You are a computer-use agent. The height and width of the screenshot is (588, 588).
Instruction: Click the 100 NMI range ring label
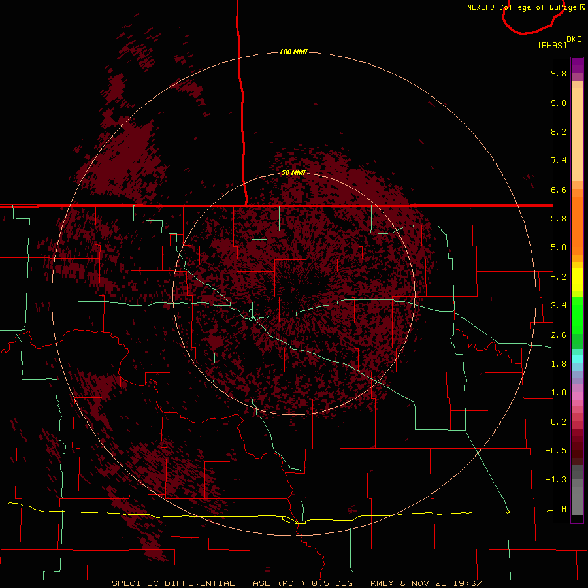pos(293,52)
